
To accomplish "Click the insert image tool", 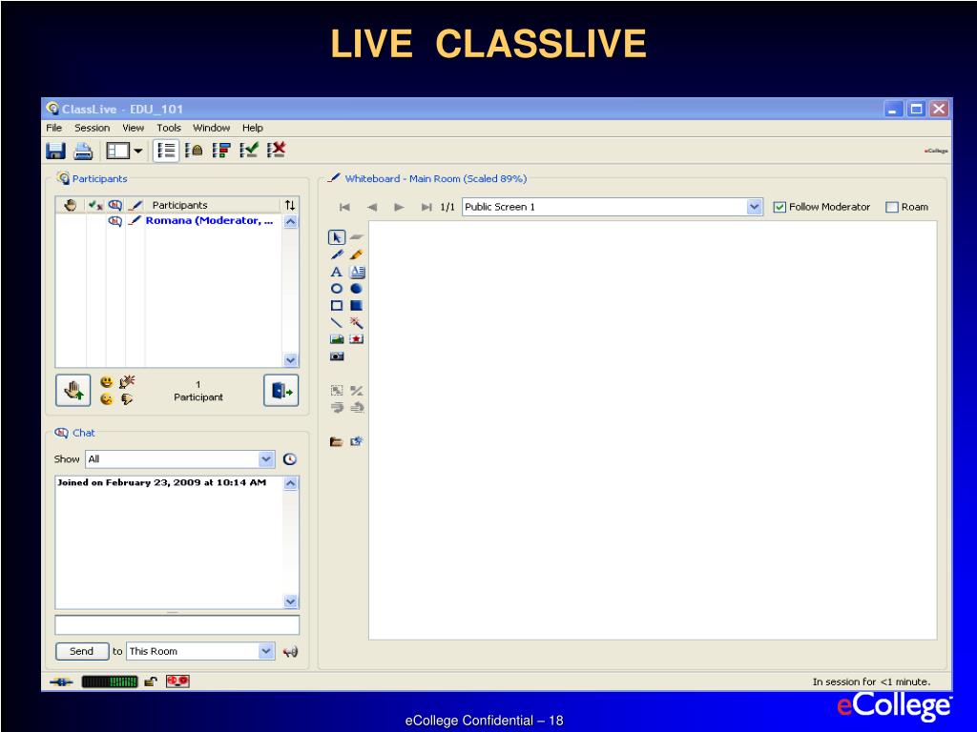I will [x=337, y=339].
